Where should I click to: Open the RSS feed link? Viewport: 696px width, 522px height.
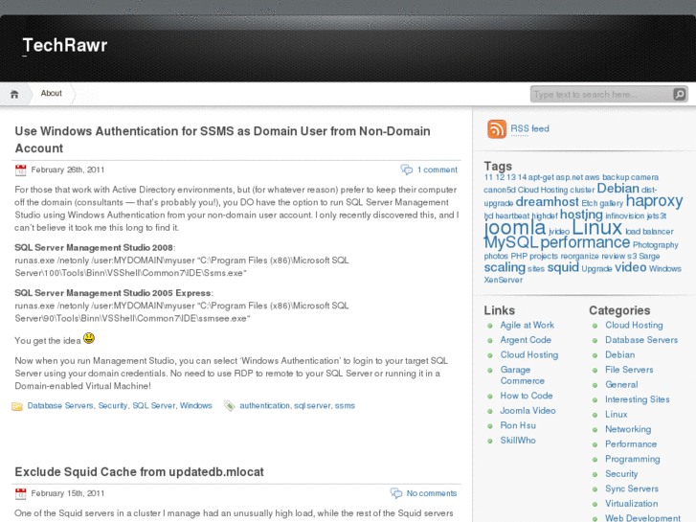click(529, 129)
